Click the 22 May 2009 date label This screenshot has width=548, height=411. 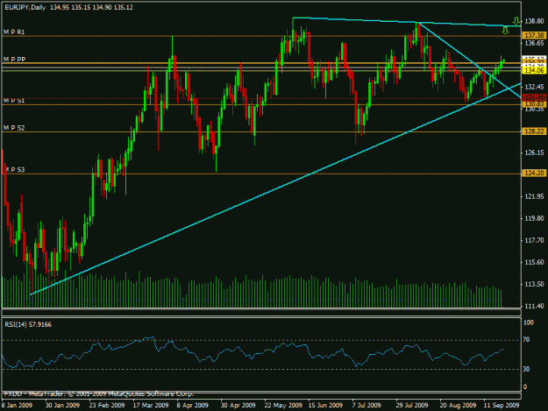coord(282,405)
